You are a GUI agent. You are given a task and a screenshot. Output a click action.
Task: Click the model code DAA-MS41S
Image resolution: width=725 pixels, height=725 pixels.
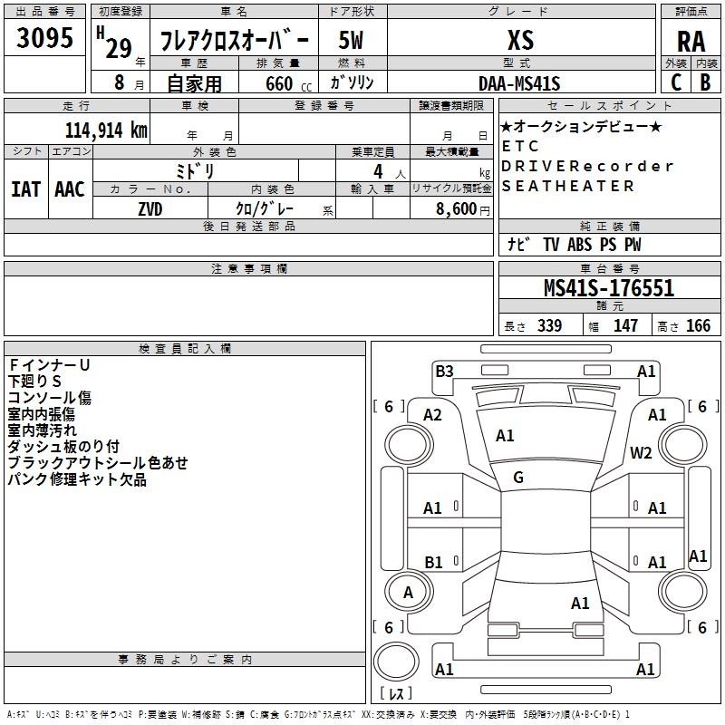(520, 83)
